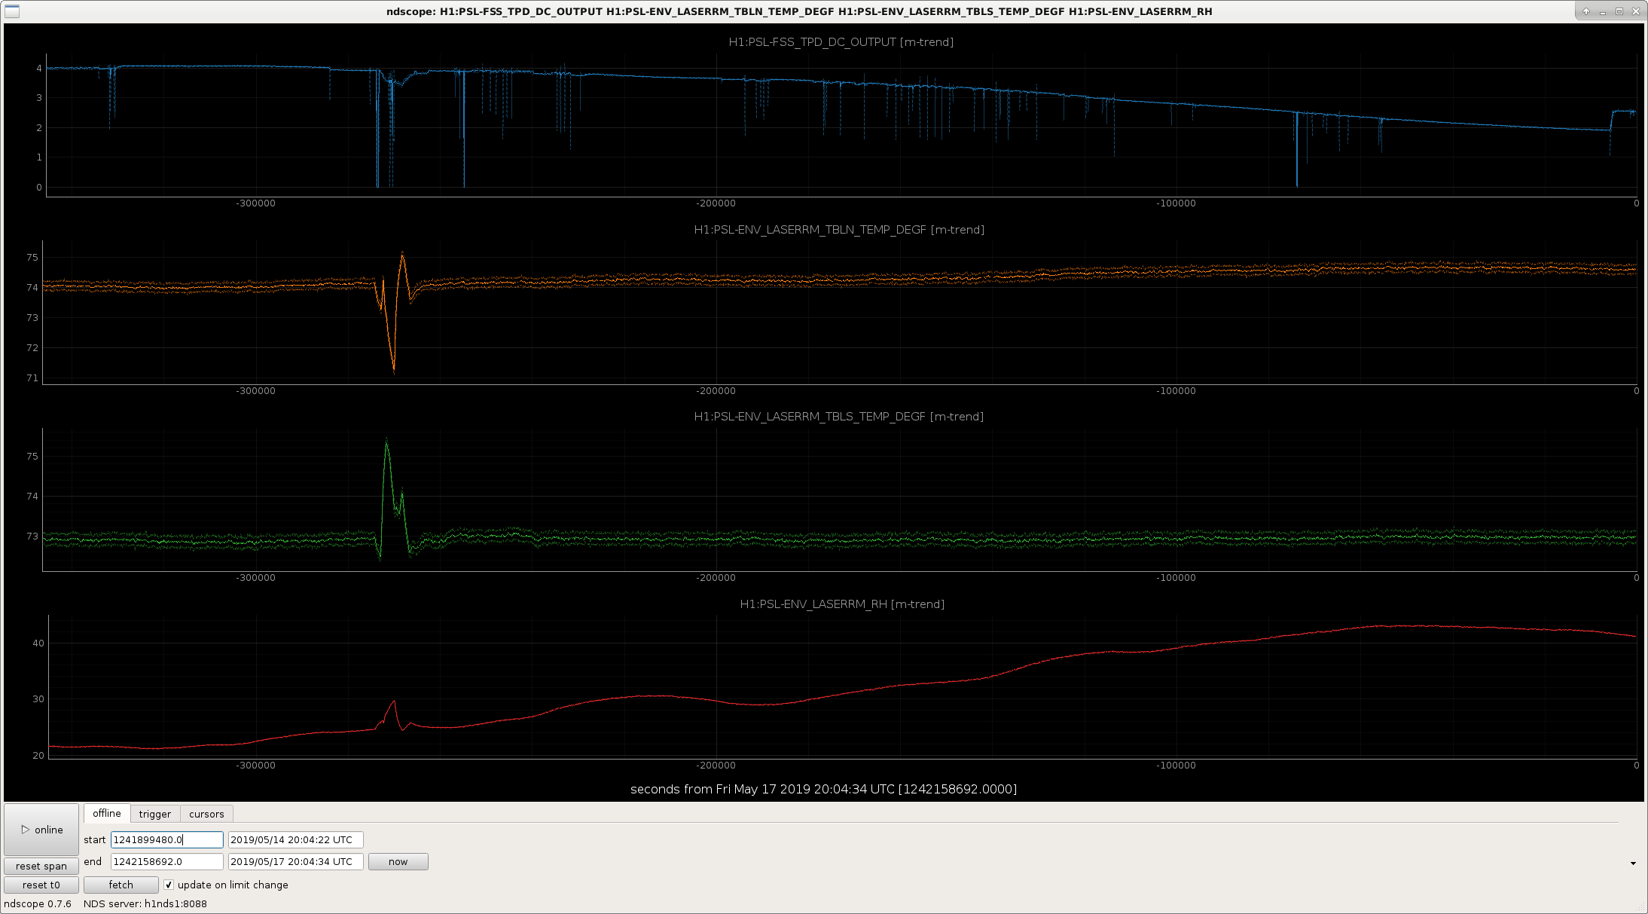Open the window menu icon in title bar
Screen dimensions: 1648x914
pos(11,11)
